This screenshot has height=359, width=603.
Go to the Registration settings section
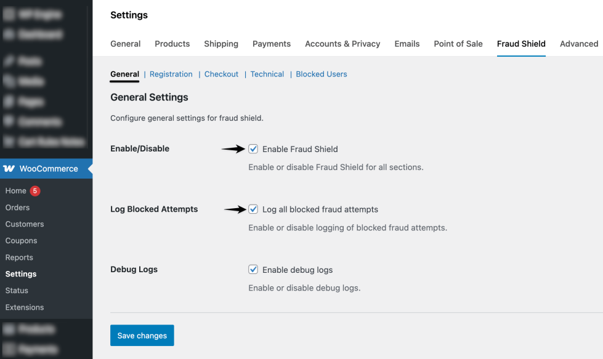click(x=171, y=74)
